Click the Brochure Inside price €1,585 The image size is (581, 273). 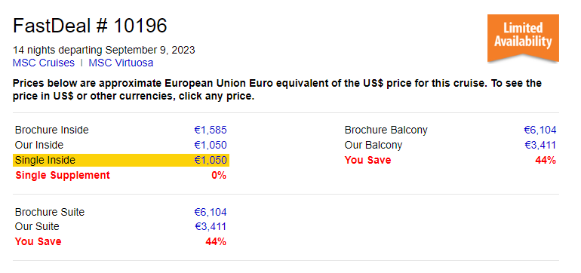(211, 130)
